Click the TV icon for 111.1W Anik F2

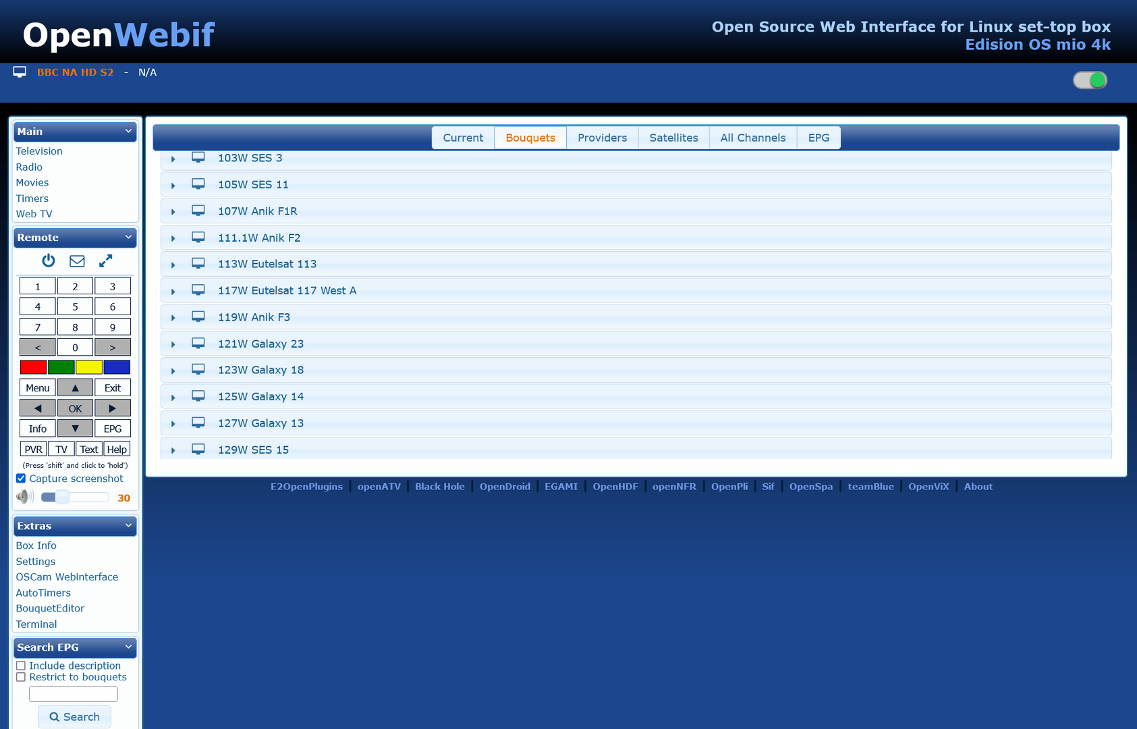198,237
